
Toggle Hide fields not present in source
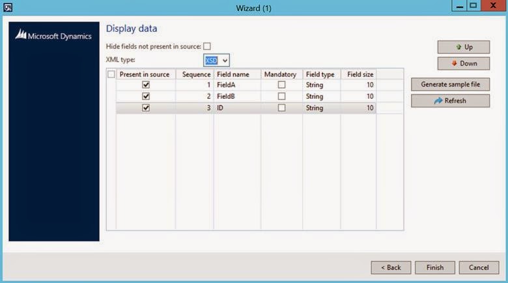point(207,46)
